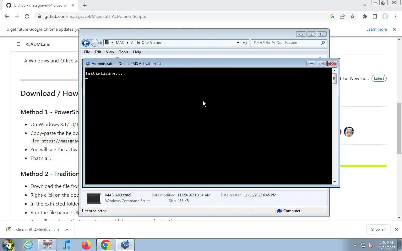Click the README.md heading
402x251 pixels.
tap(38, 44)
